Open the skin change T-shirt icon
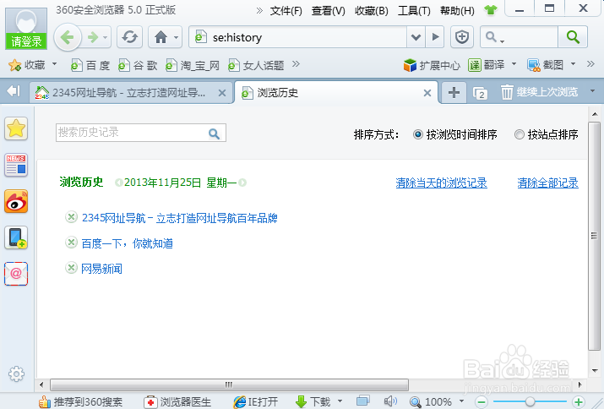 (x=491, y=9)
